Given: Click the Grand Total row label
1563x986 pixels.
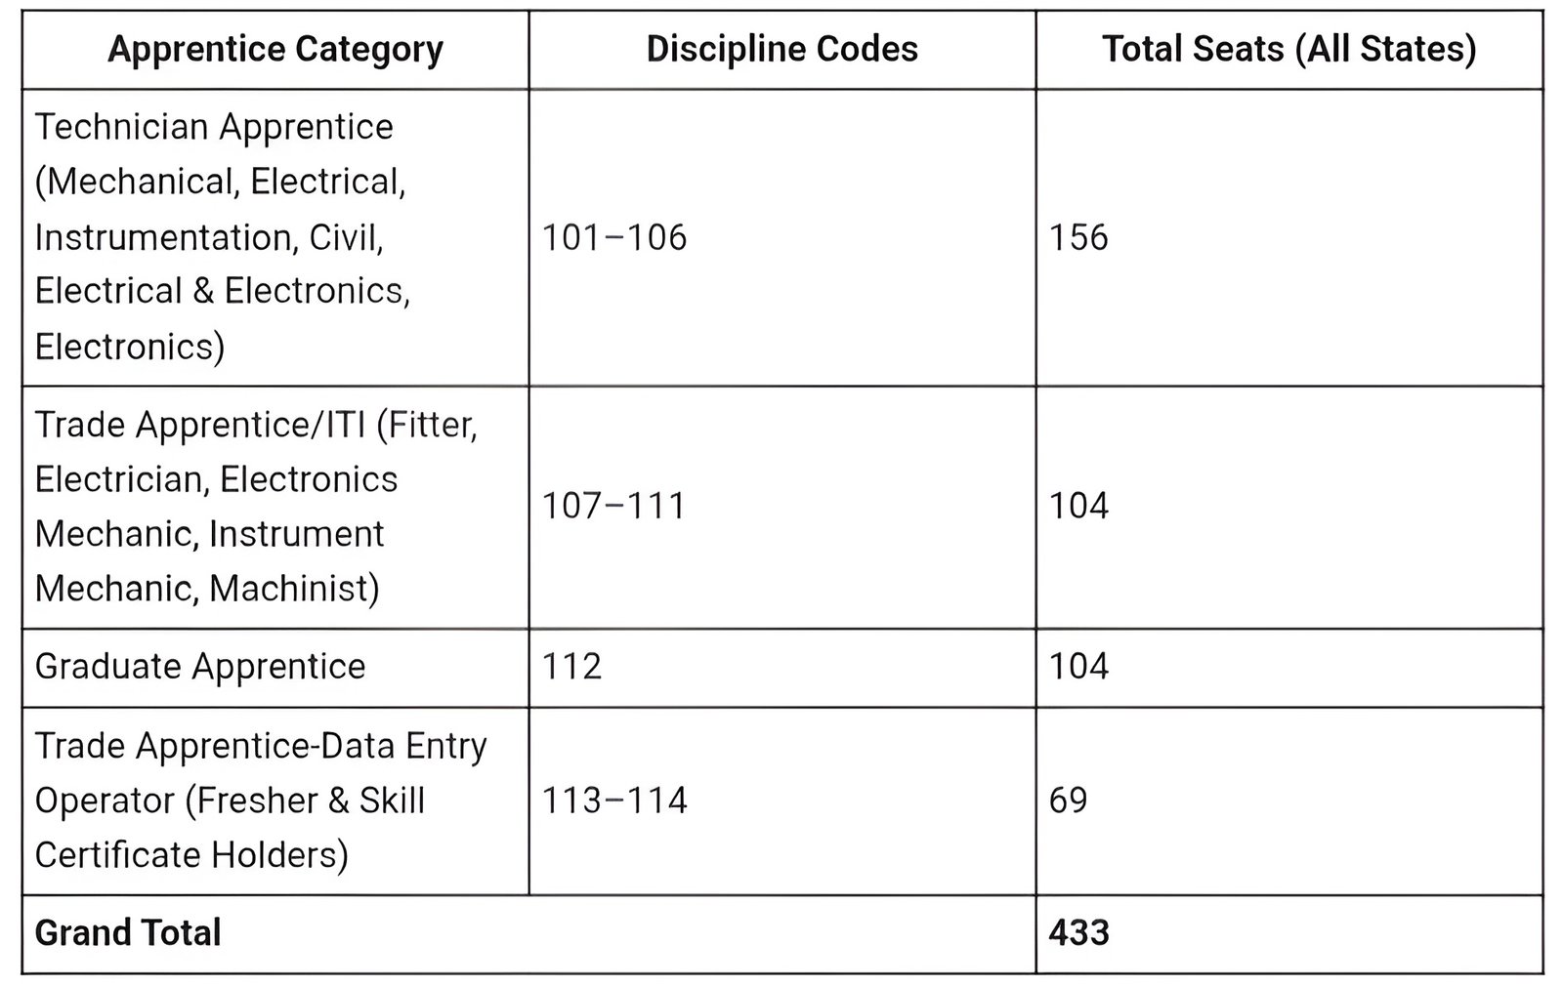Looking at the screenshot, I should point(128,932).
